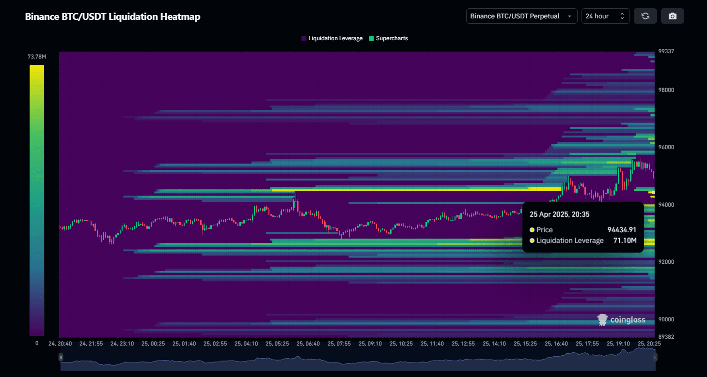
Task: Toggle the Supercharts legend series
Action: (x=388, y=38)
